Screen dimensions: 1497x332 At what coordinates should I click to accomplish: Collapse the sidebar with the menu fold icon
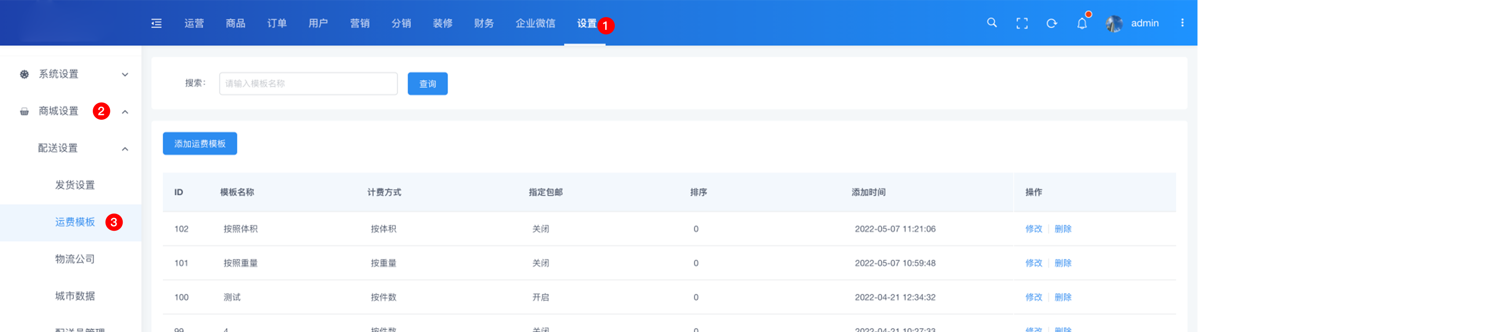[156, 23]
